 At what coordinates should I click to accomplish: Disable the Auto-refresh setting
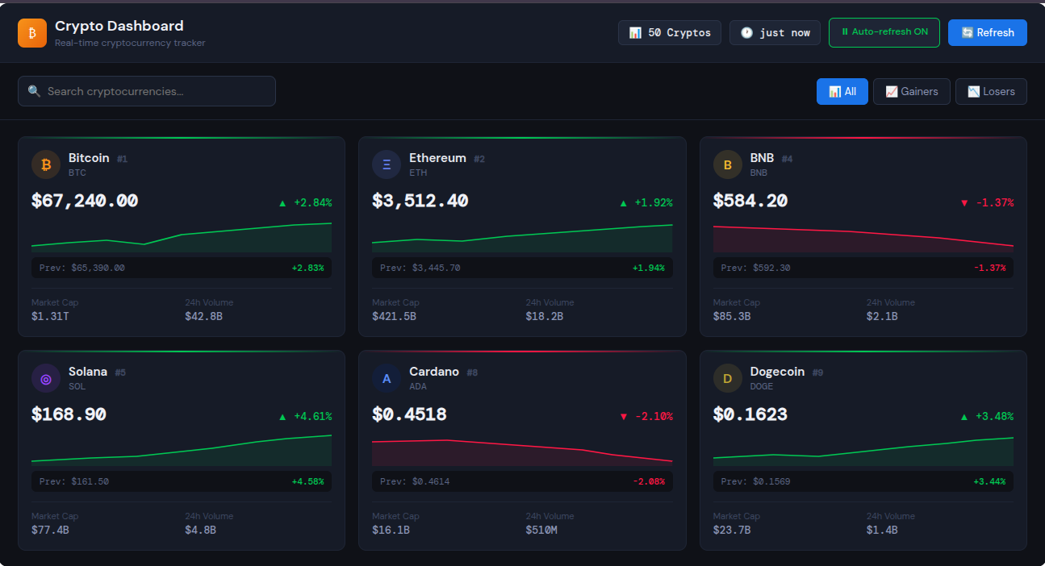[884, 32]
